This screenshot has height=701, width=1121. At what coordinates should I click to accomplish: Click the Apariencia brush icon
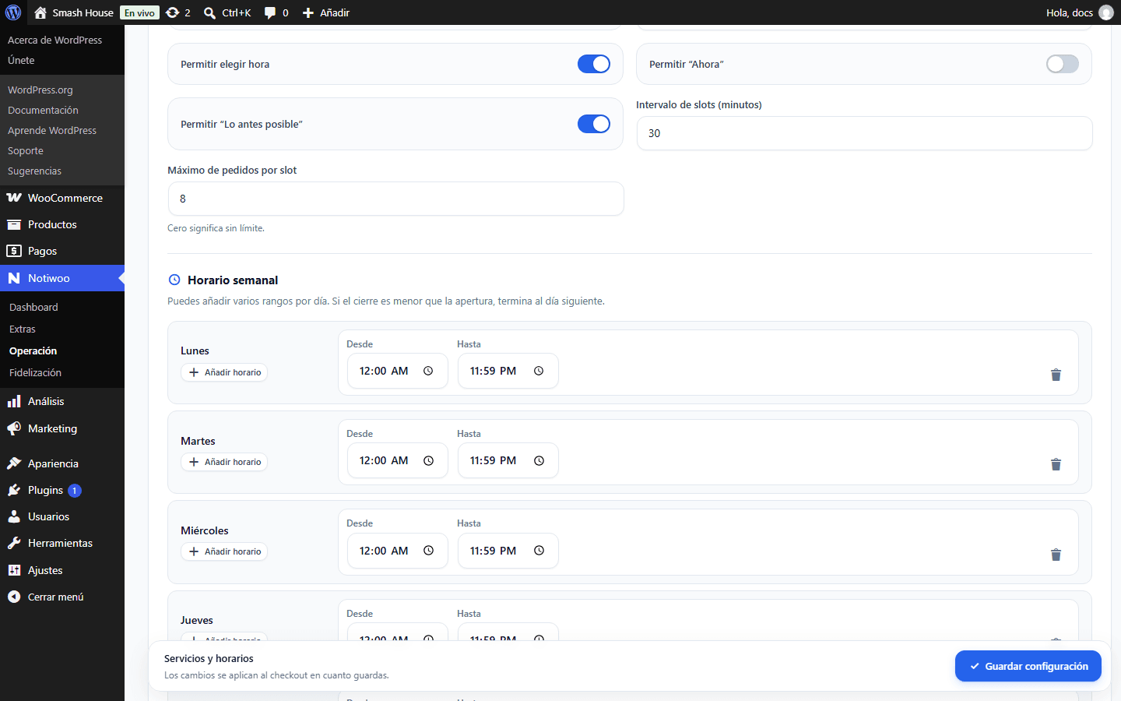14,463
